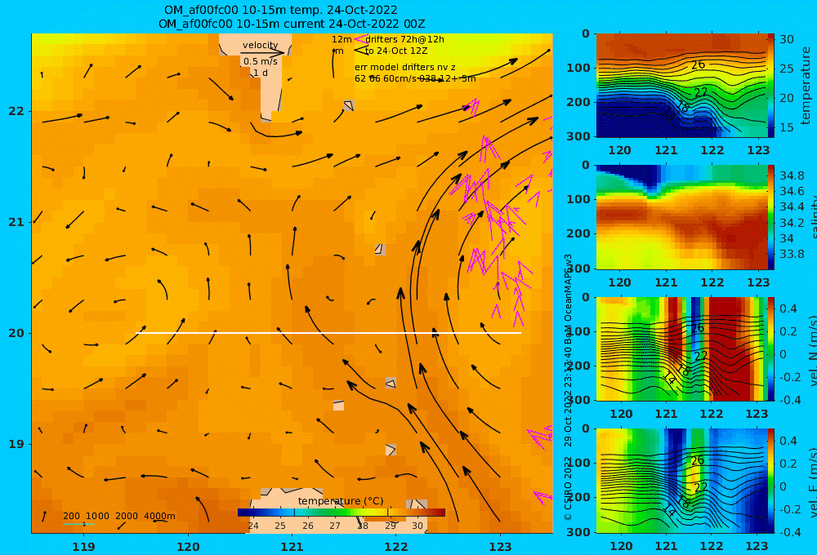Click depth label '300' on the salinity panel
This screenshot has width=817, height=555.
[579, 269]
